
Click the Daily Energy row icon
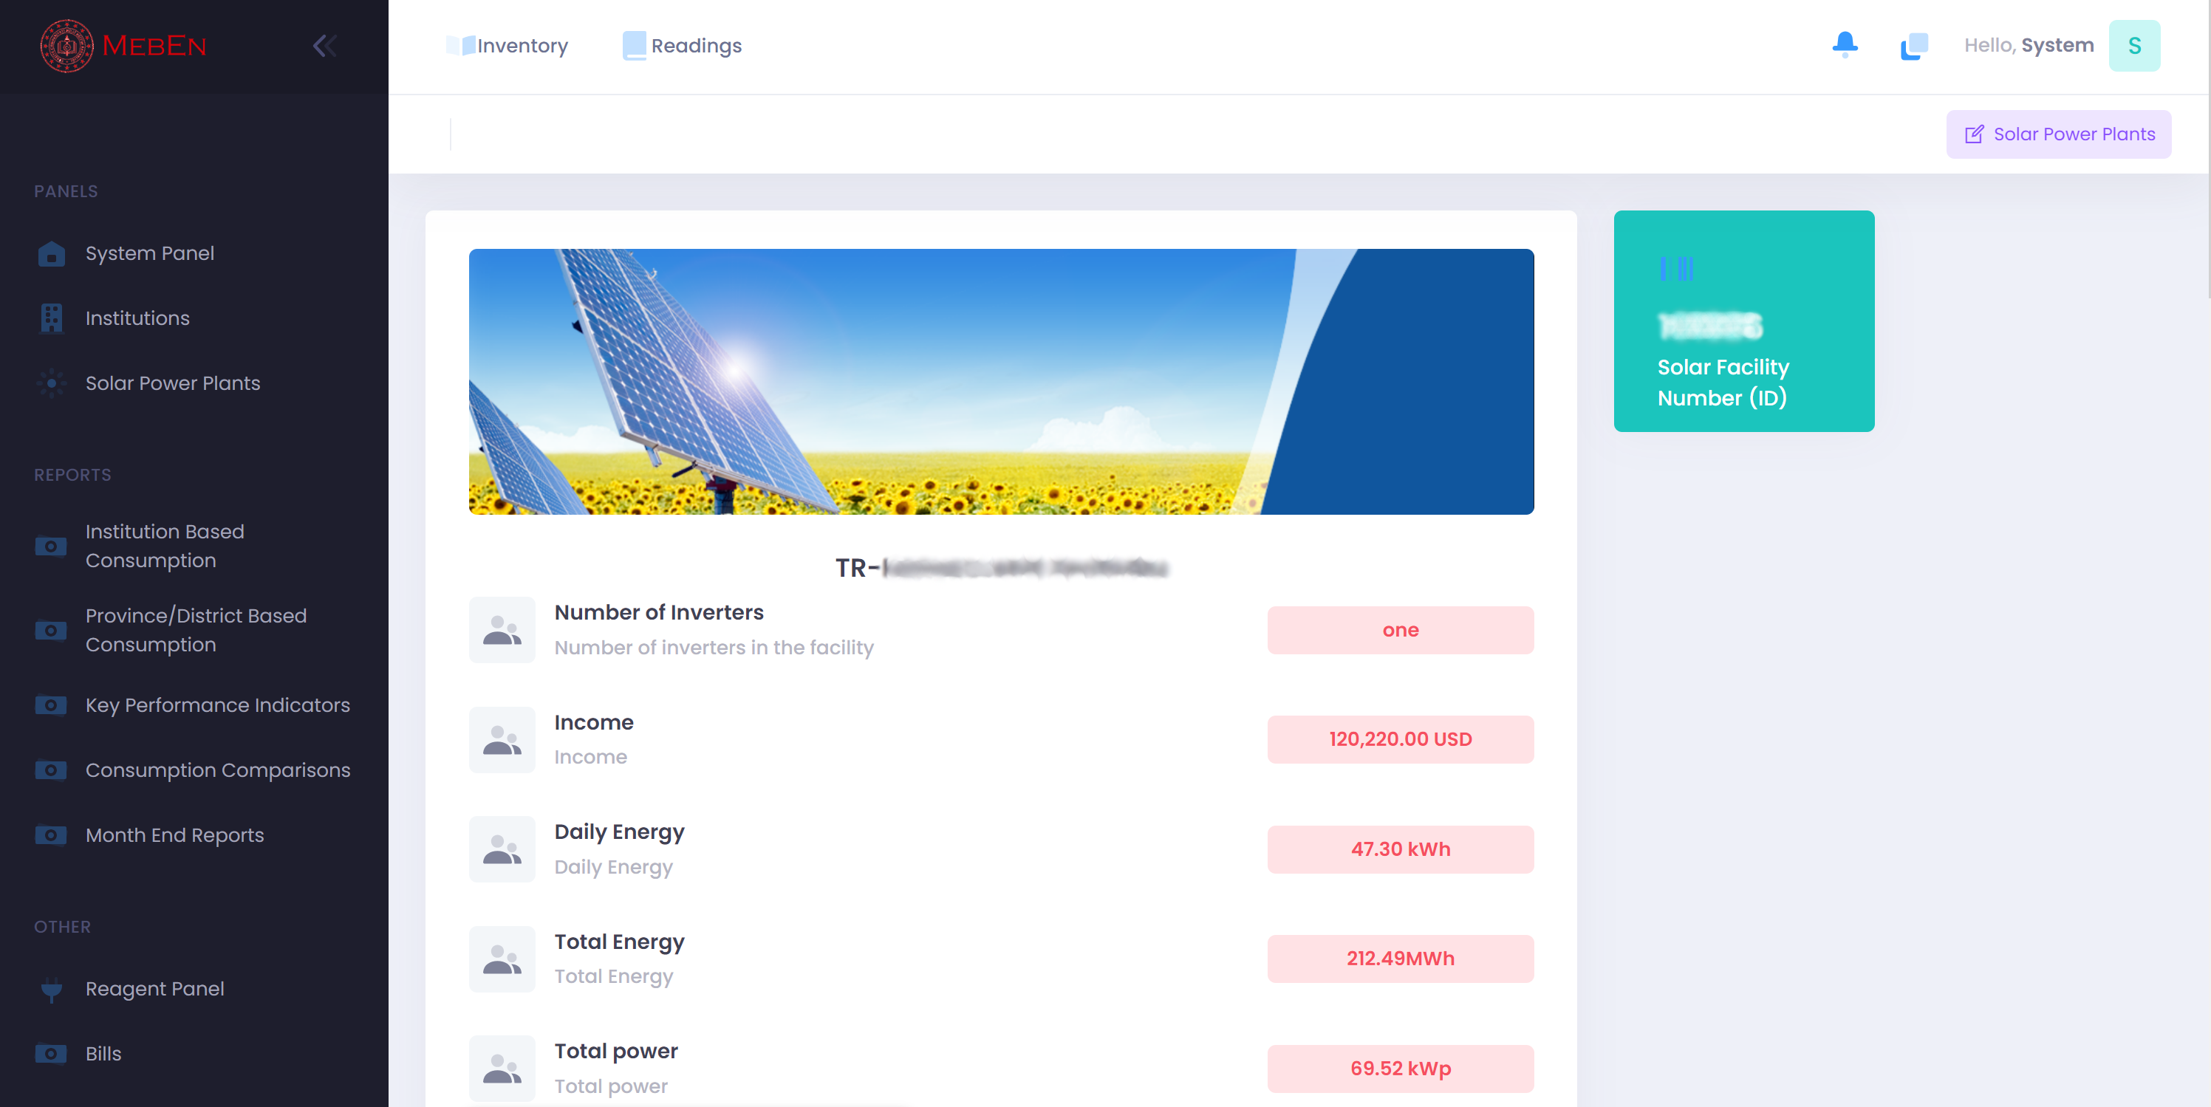pyautogui.click(x=502, y=849)
